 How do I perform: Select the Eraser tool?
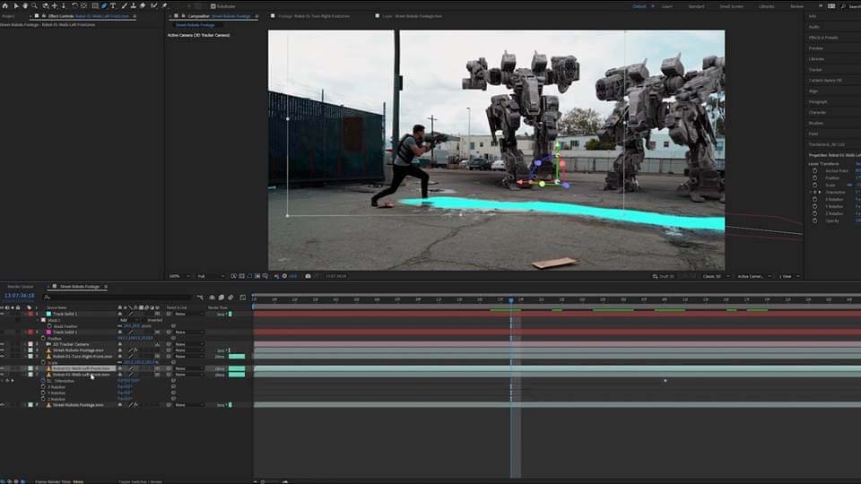click(143, 5)
